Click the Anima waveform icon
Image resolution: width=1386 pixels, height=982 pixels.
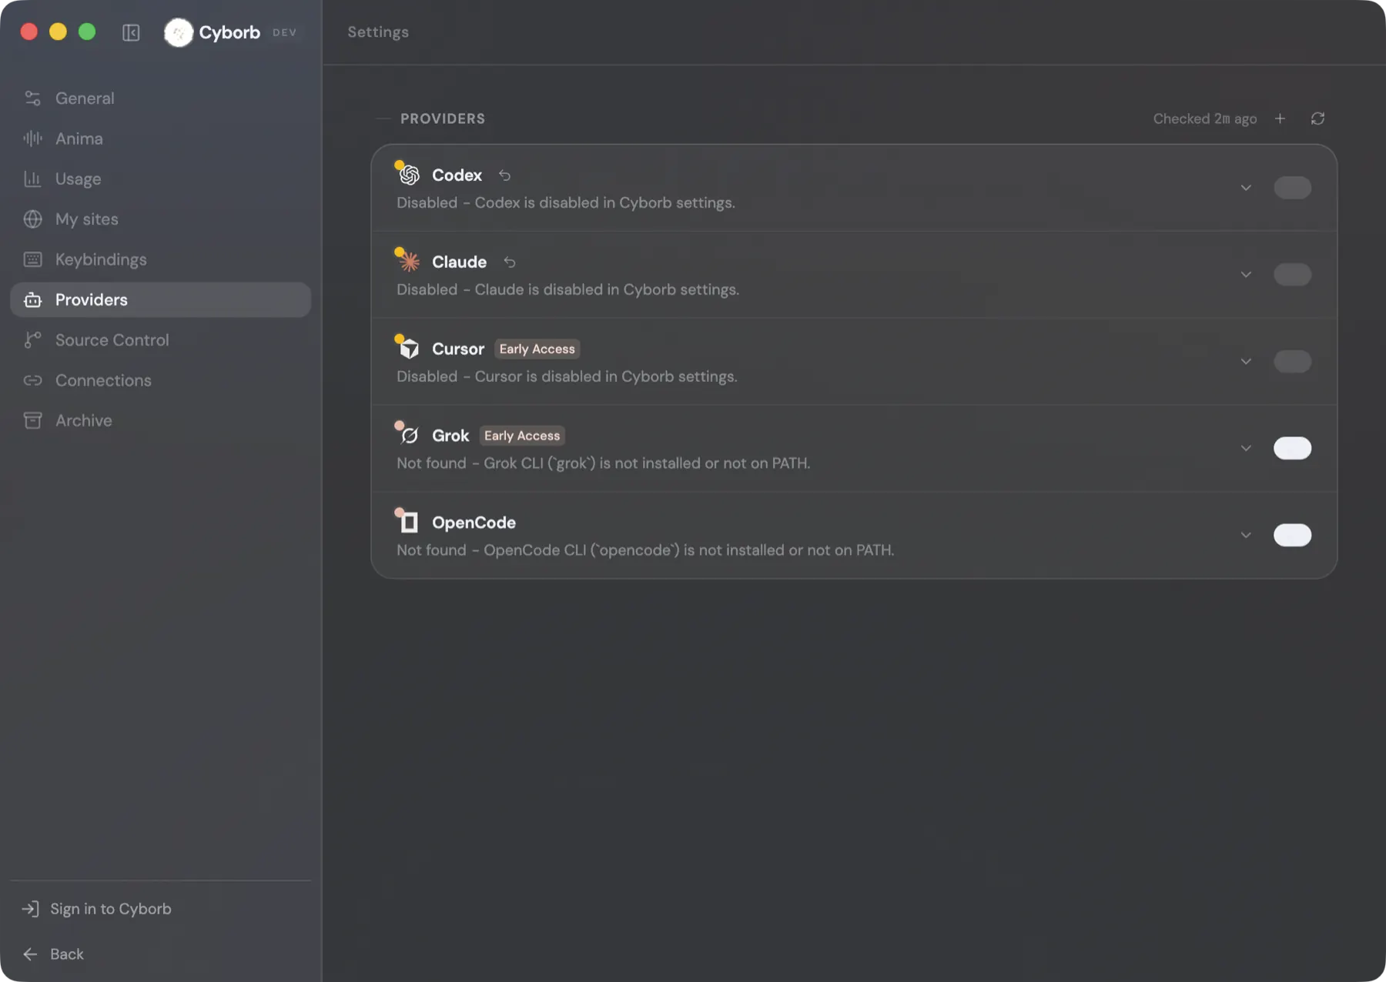[32, 139]
